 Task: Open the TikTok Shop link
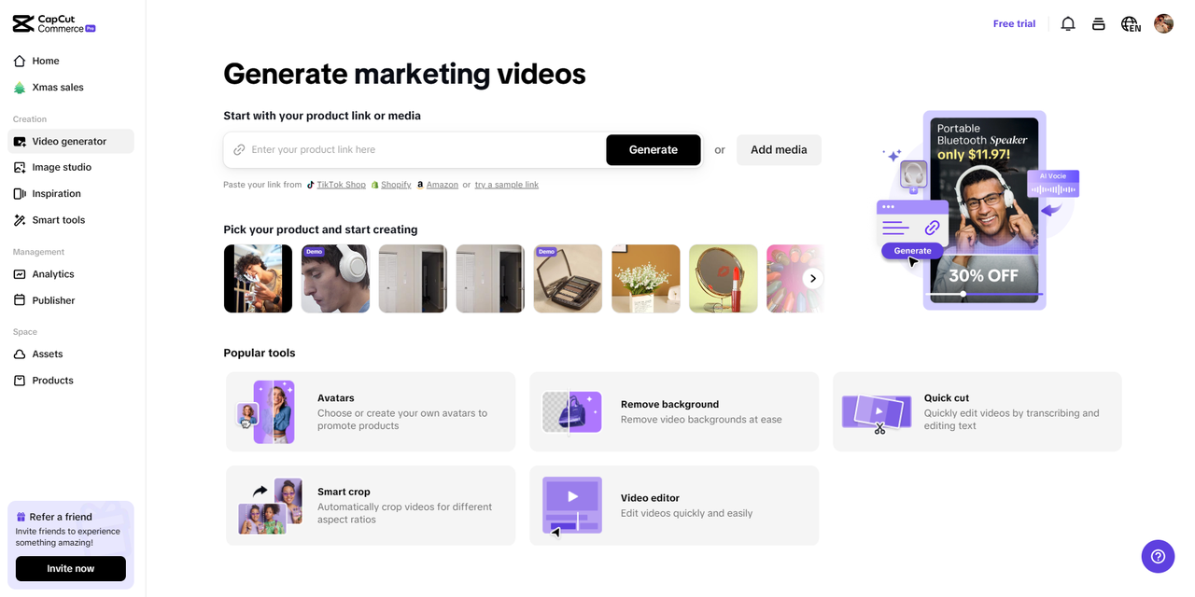point(341,185)
